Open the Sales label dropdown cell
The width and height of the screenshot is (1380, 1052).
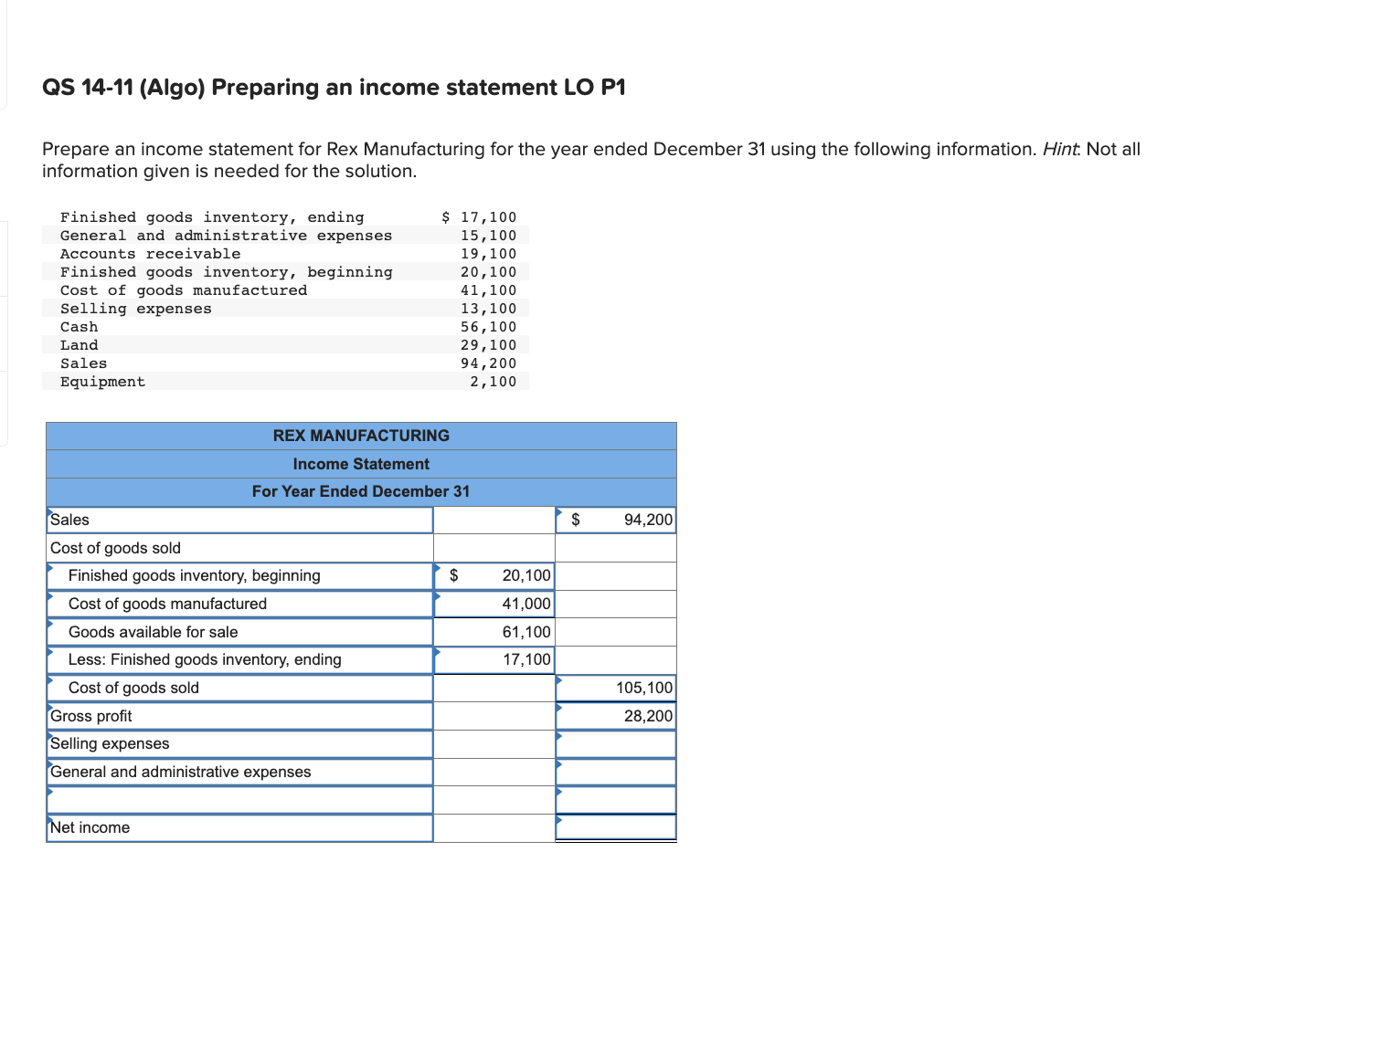coord(238,520)
